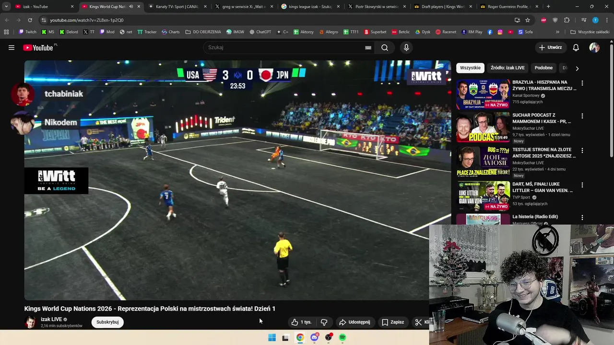614x345 pixels.
Task: Select the Wszystkie filter chip
Action: [x=470, y=68]
